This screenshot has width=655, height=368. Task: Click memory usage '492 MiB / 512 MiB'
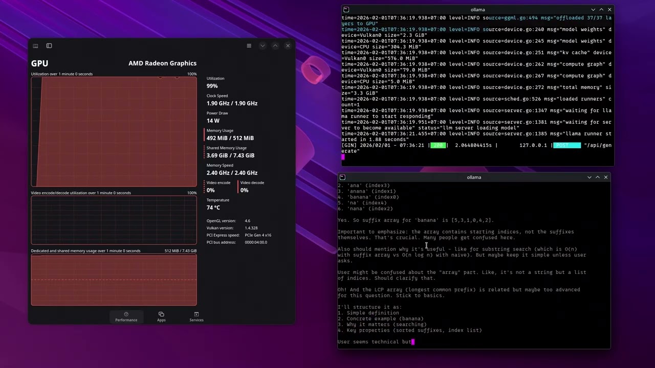[x=230, y=138]
